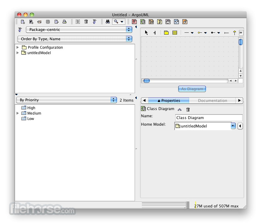Screen dimensions: 263x224
Task: Click the Save project disk icon
Action: (48, 22)
